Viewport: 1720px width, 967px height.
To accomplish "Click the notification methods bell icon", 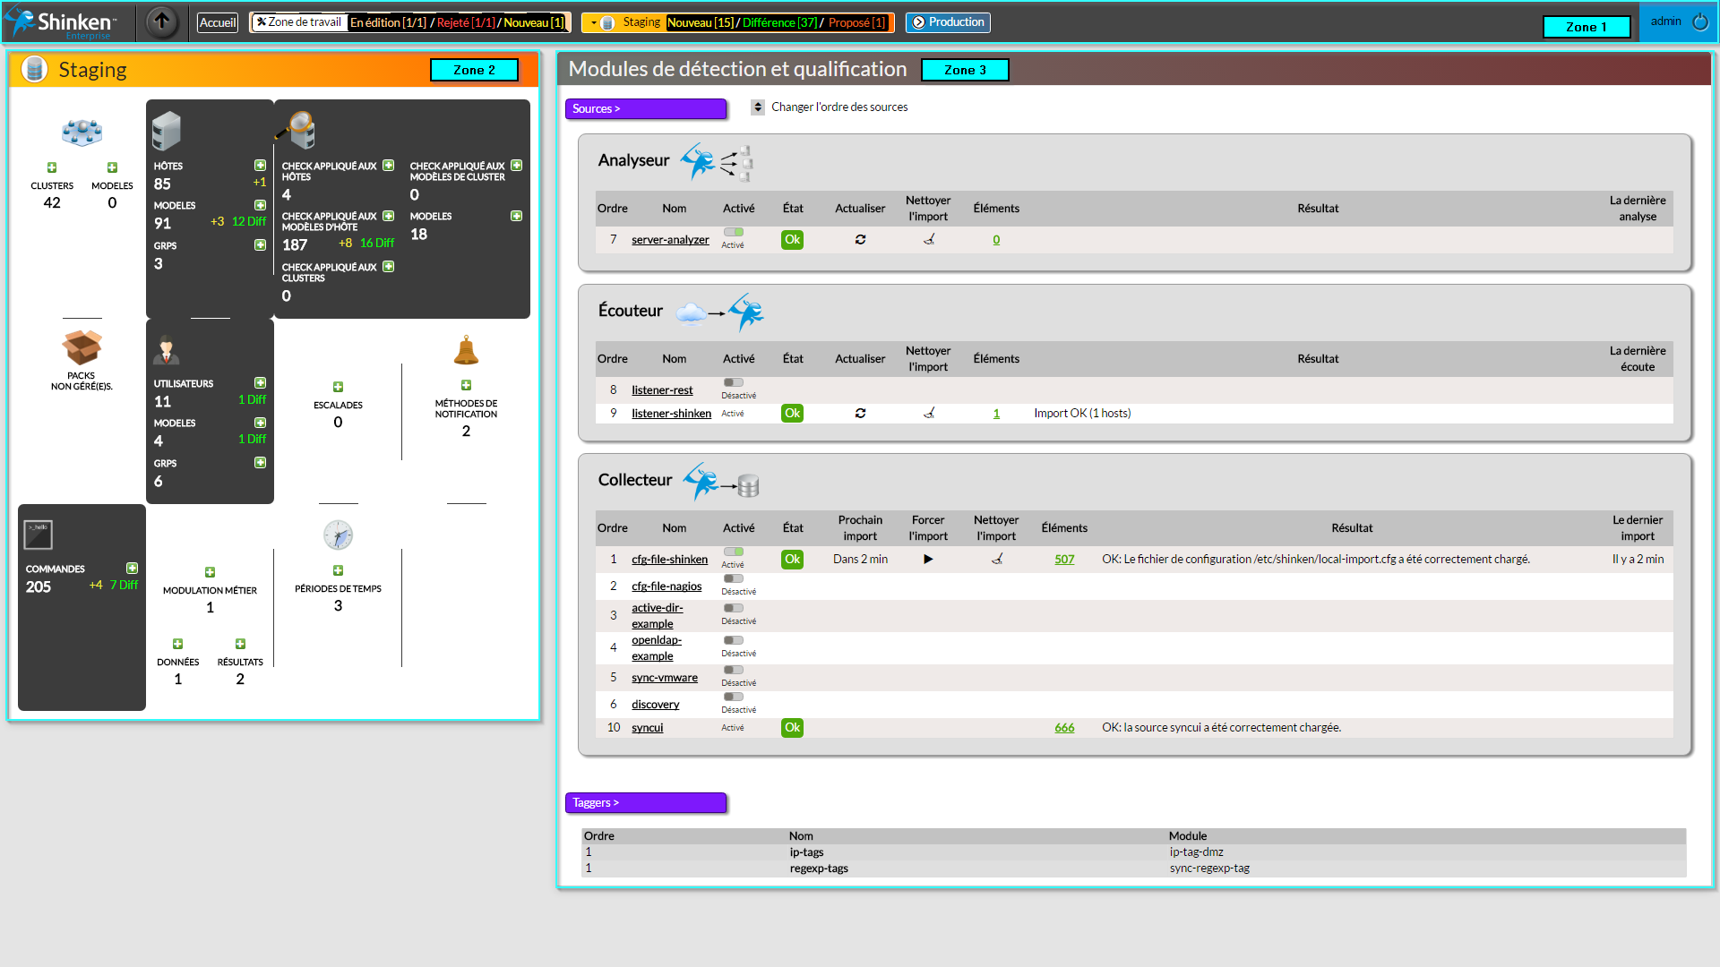I will point(466,350).
